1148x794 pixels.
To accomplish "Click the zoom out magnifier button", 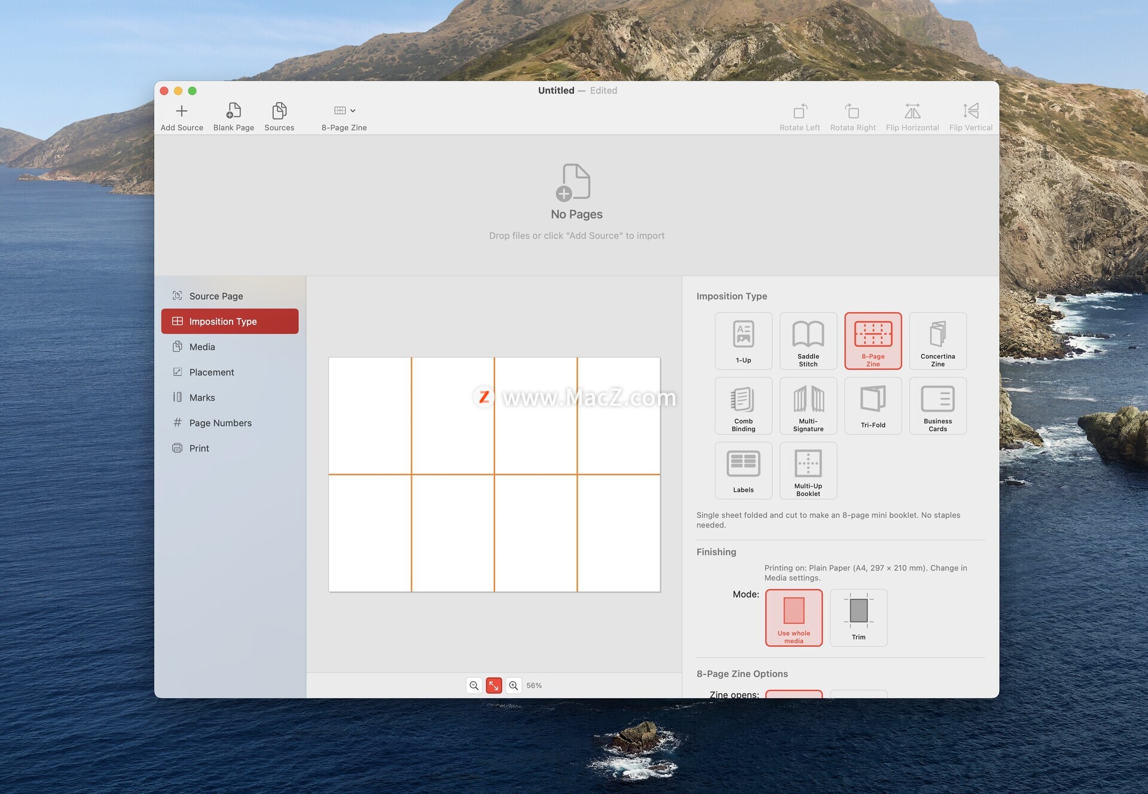I will (474, 685).
